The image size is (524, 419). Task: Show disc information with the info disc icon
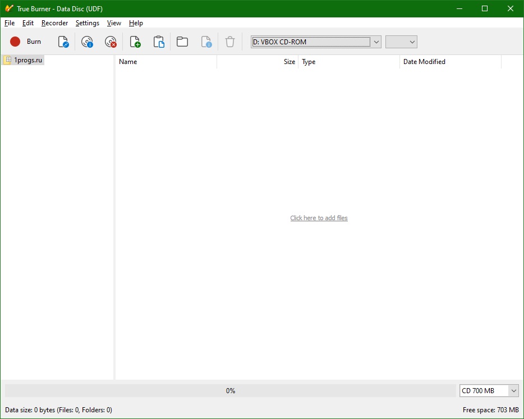pos(87,42)
